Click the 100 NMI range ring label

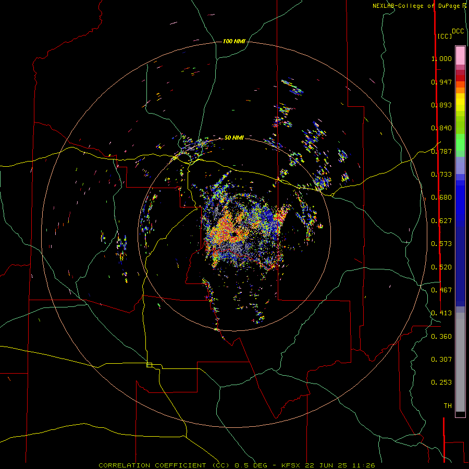(x=234, y=41)
